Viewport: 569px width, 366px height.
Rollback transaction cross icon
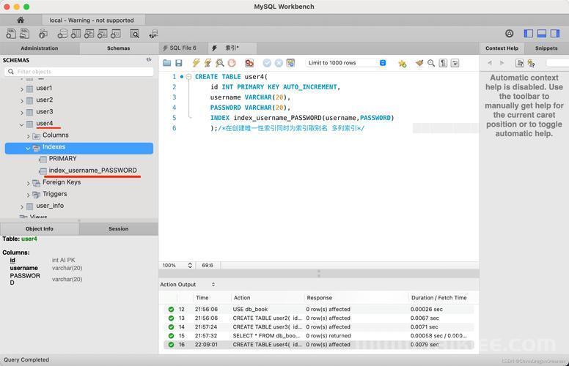(x=279, y=63)
